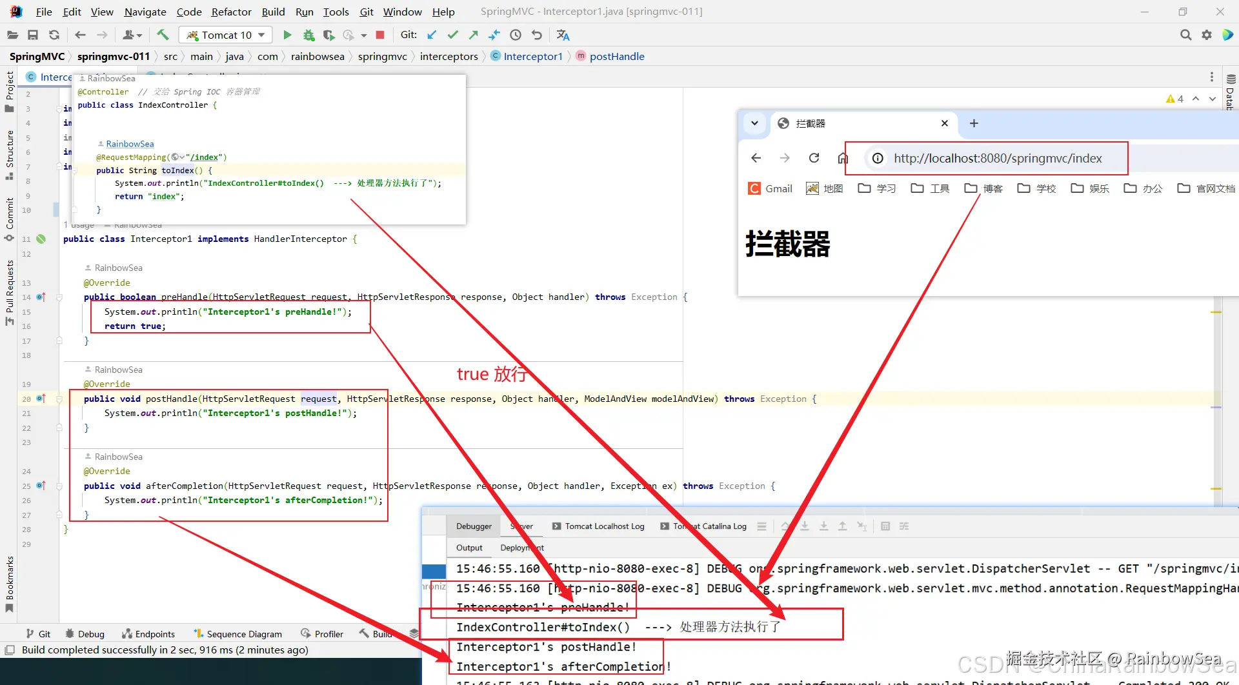Select the Output sub-tab
The height and width of the screenshot is (685, 1239).
pos(469,548)
